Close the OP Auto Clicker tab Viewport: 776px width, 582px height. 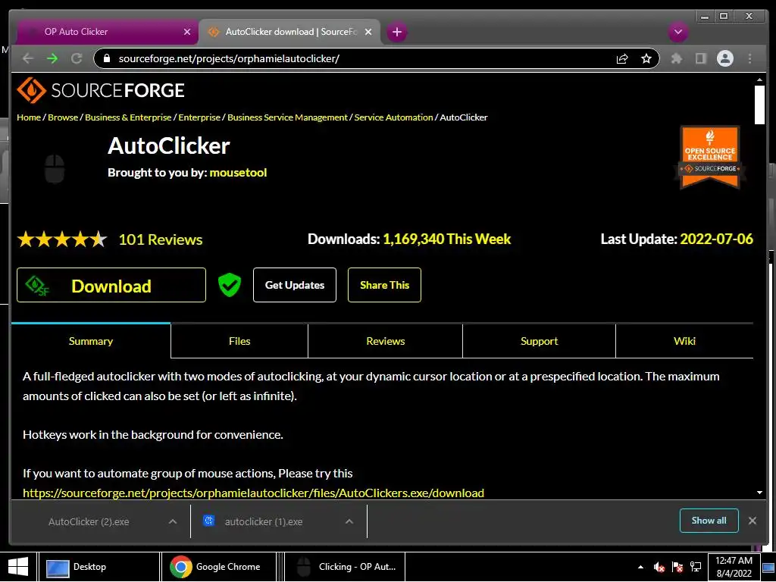point(187,32)
